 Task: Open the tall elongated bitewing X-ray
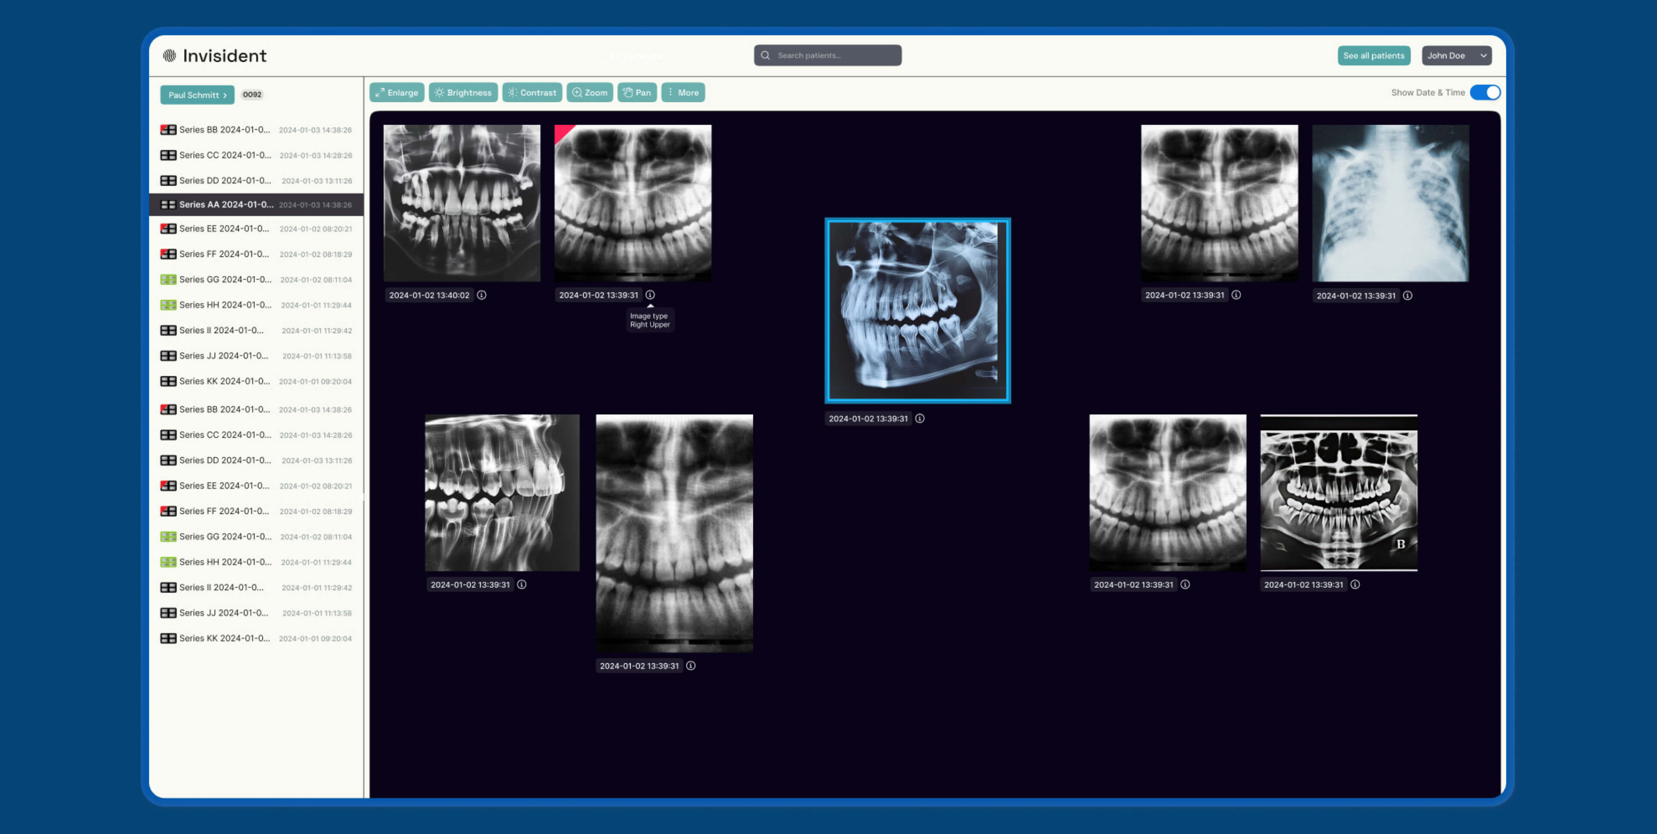pos(674,533)
